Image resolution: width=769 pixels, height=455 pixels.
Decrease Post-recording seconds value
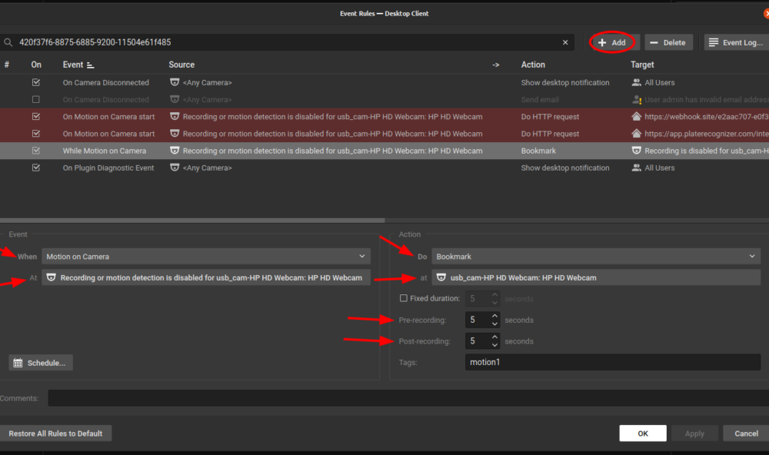coord(494,344)
